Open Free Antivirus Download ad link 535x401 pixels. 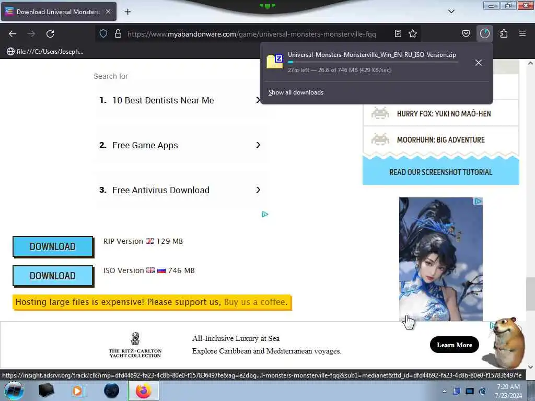[161, 190]
